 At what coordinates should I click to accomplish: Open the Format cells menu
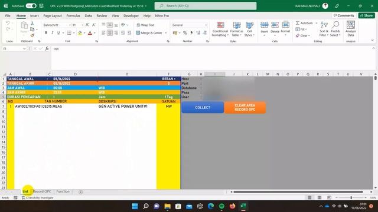[x=285, y=29]
